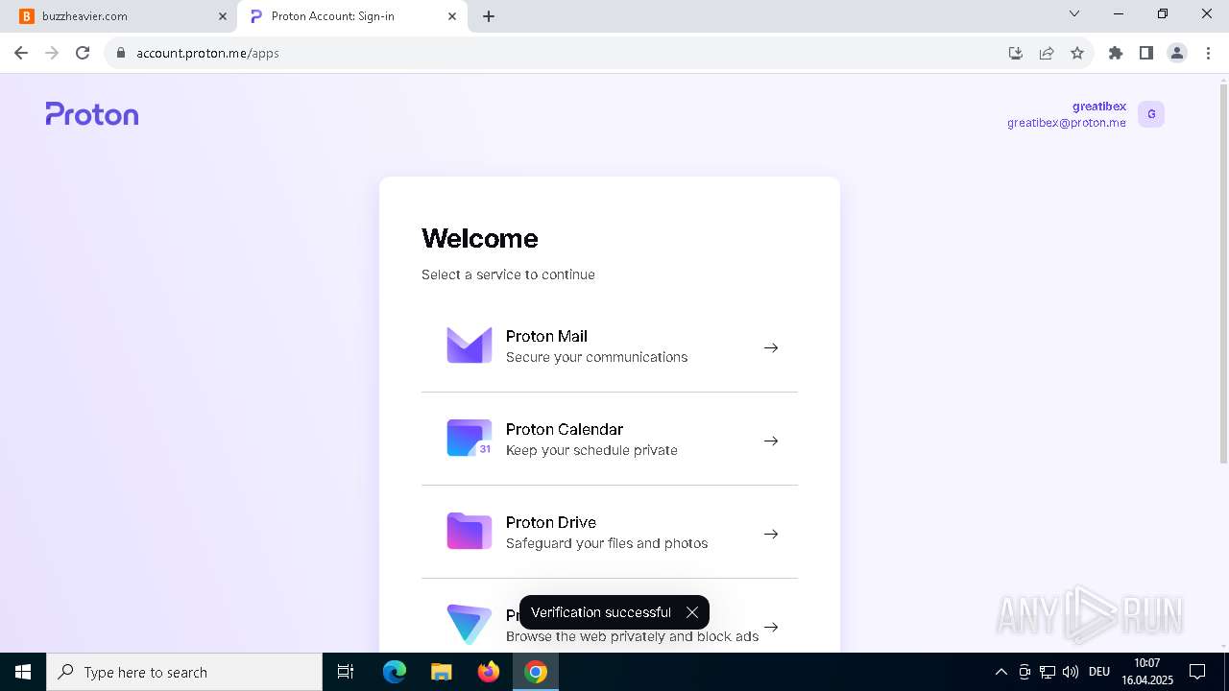The height and width of the screenshot is (691, 1229).
Task: View site information lock icon
Action: click(x=121, y=53)
